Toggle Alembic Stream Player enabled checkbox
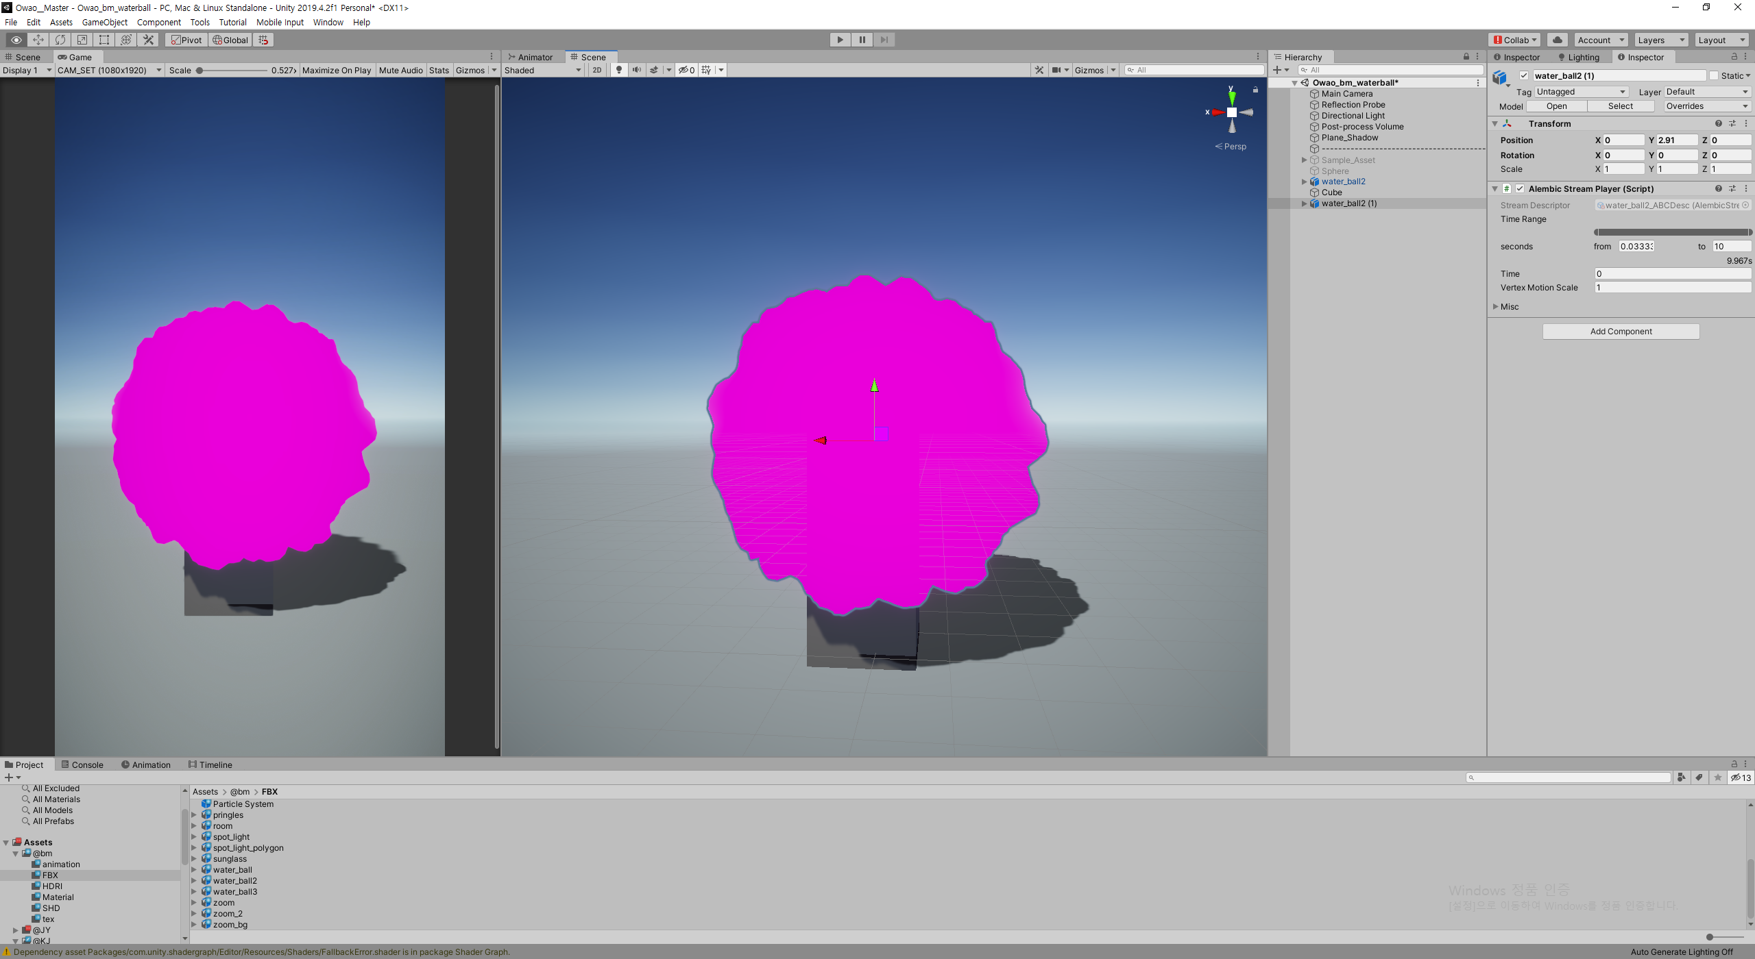This screenshot has width=1755, height=959. point(1520,188)
